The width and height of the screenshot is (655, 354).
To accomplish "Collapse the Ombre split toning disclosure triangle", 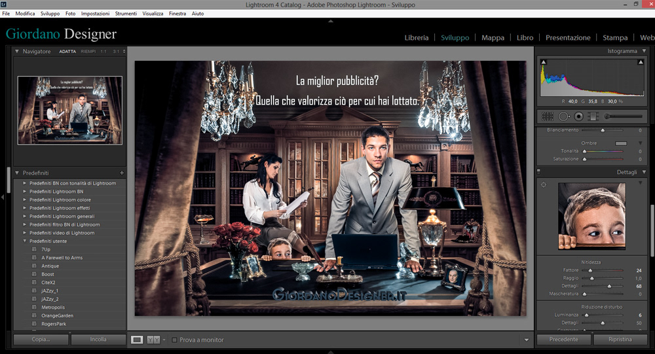I will tap(641, 143).
